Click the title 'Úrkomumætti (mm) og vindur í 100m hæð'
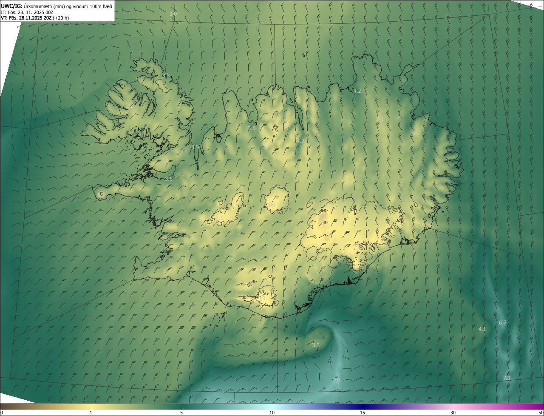The width and height of the screenshot is (544, 416). [x=68, y=6]
